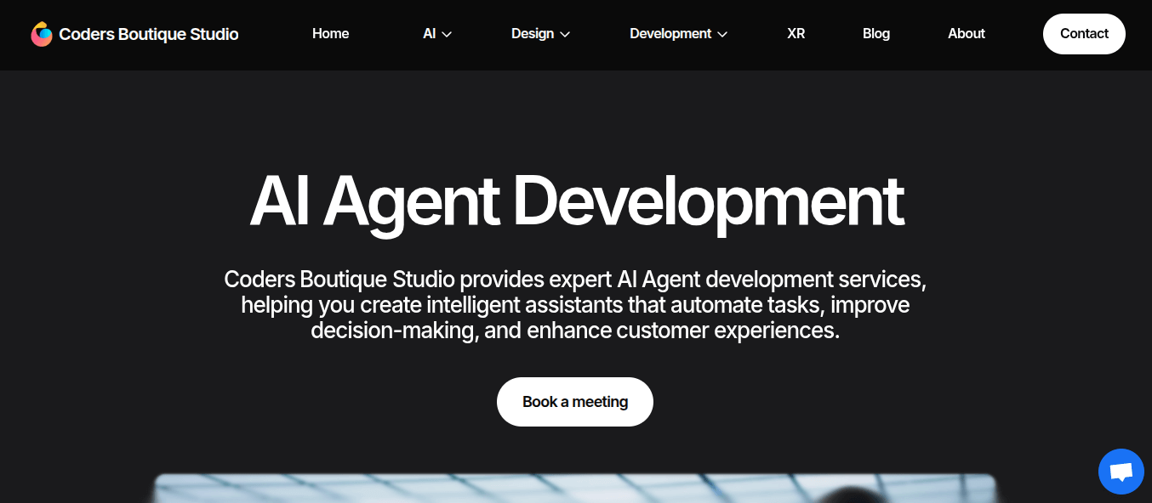Viewport: 1152px width, 503px height.
Task: Click the hero image below the button
Action: coord(575,489)
